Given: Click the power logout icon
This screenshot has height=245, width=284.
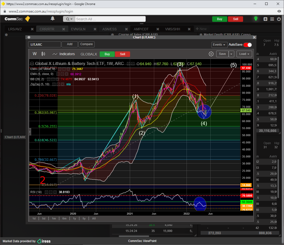Looking at the screenshot, I should pyautogui.click(x=279, y=19).
